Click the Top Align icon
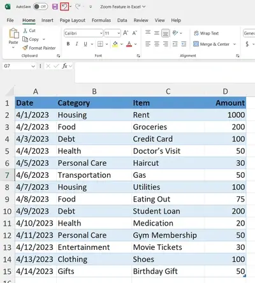 click(148, 33)
